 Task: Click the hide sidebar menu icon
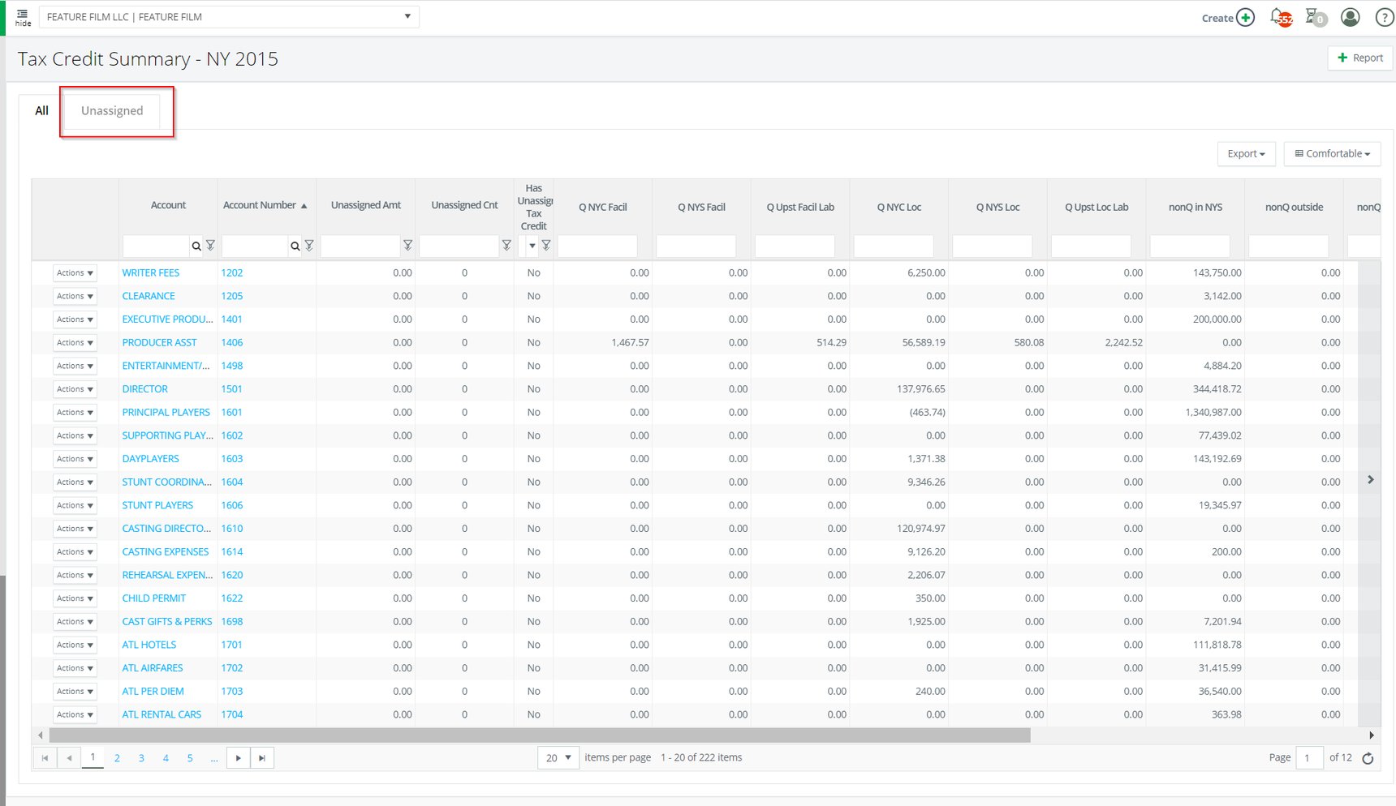coord(23,17)
